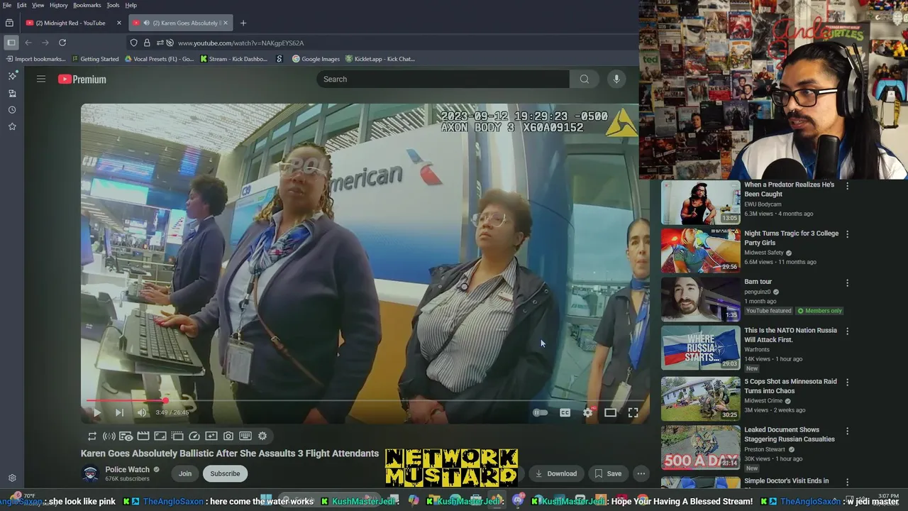Skip to the next video
Screen dimensions: 908x511
pyautogui.click(x=119, y=412)
